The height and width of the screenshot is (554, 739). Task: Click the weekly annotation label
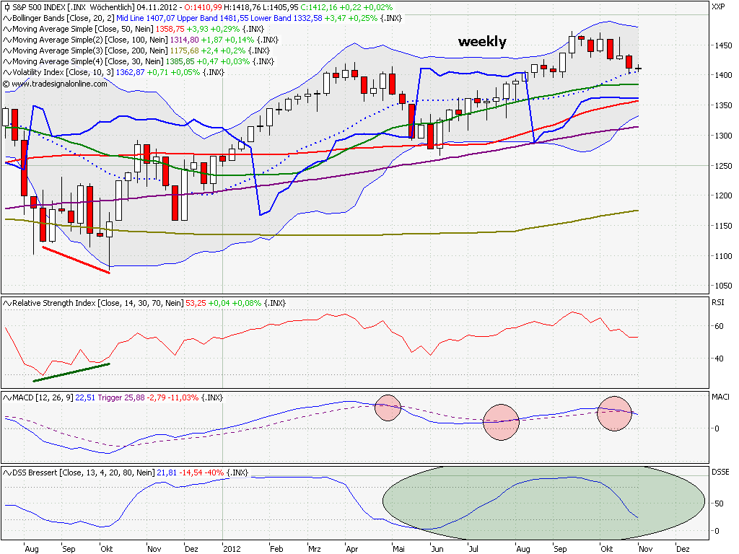(x=482, y=42)
